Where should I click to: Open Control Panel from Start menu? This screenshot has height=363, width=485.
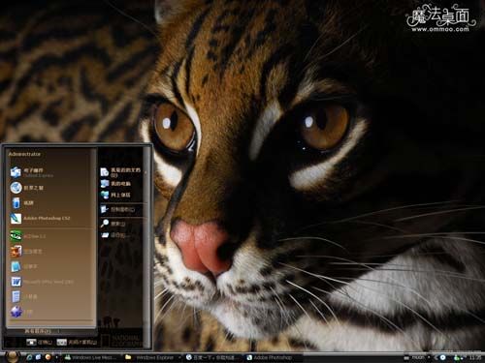click(x=121, y=209)
